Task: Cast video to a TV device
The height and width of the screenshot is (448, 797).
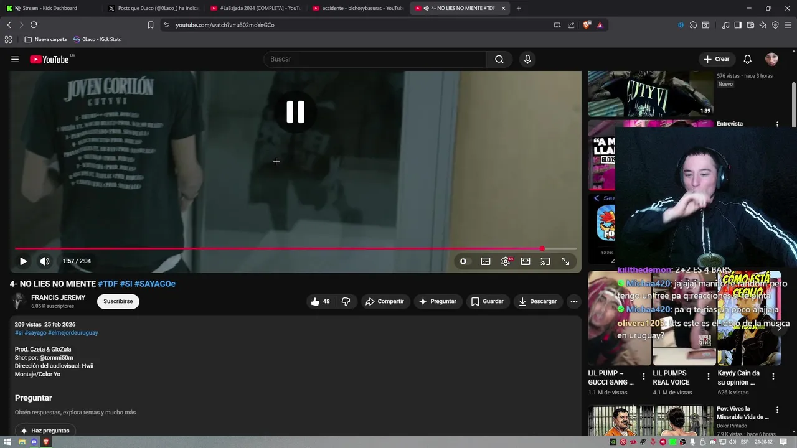Action: point(545,261)
